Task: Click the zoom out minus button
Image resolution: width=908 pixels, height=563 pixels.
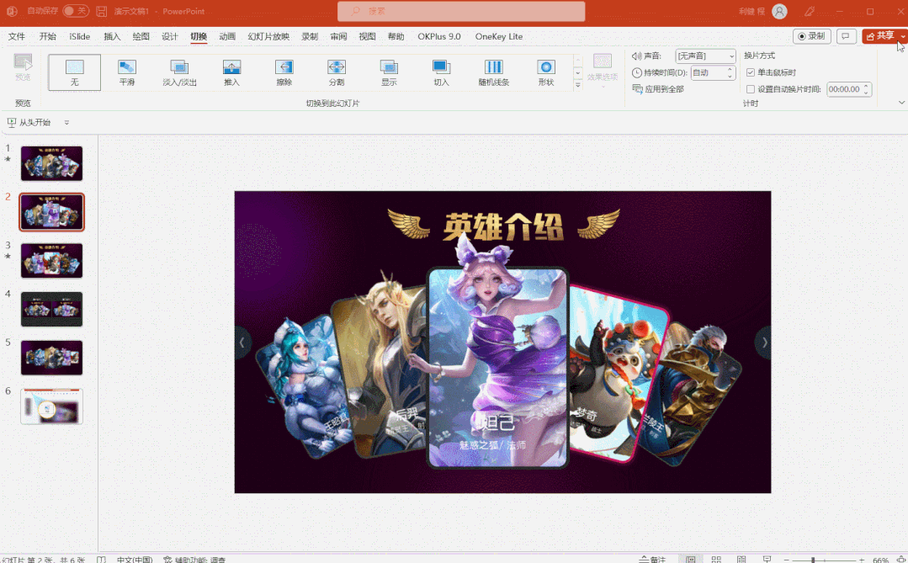Action: point(786,560)
